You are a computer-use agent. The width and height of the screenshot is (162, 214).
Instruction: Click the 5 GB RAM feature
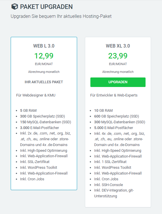(x=28, y=110)
